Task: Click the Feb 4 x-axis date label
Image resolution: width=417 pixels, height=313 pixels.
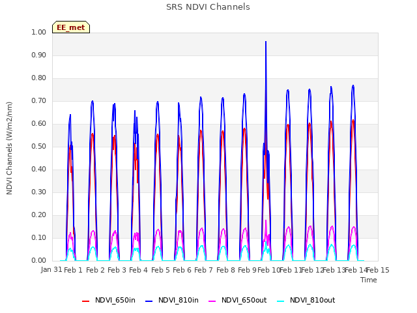Action: click(x=139, y=270)
